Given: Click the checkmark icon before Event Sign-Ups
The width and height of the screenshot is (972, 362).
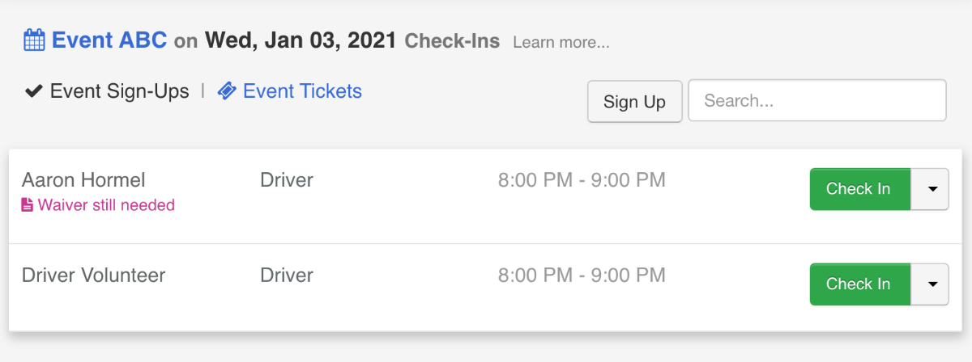Looking at the screenshot, I should click(33, 91).
